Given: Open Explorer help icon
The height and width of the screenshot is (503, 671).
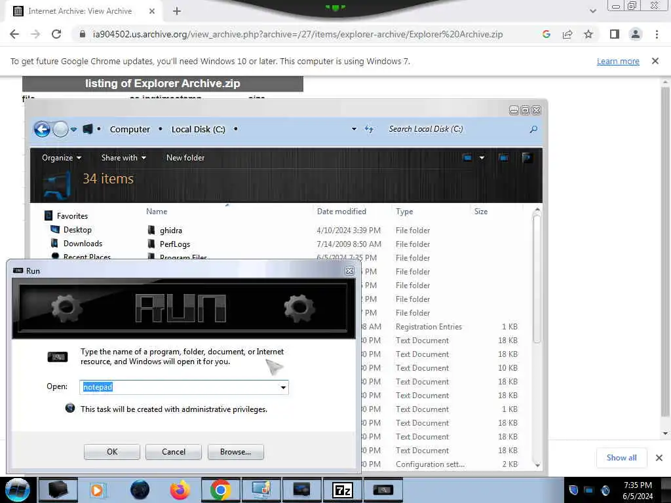Looking at the screenshot, I should (527, 158).
